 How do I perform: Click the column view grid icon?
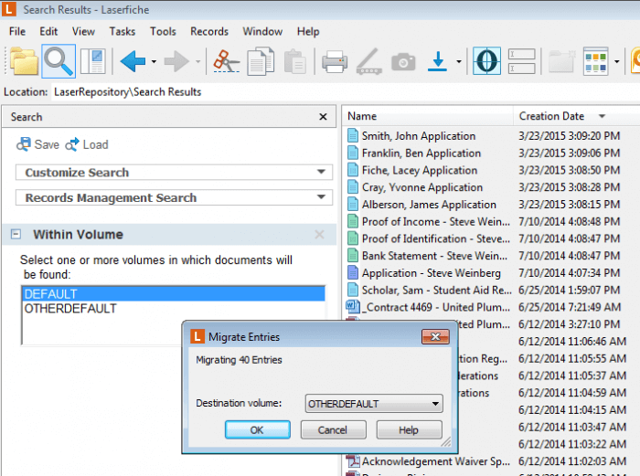pyautogui.click(x=595, y=61)
